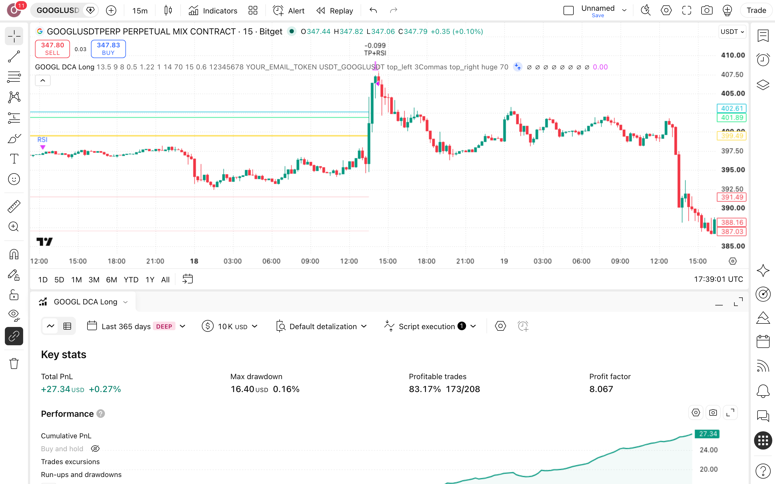Show the Buy and hold line

point(95,449)
